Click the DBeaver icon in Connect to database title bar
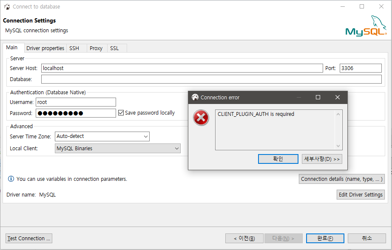The image size is (392, 250). pyautogui.click(x=7, y=7)
